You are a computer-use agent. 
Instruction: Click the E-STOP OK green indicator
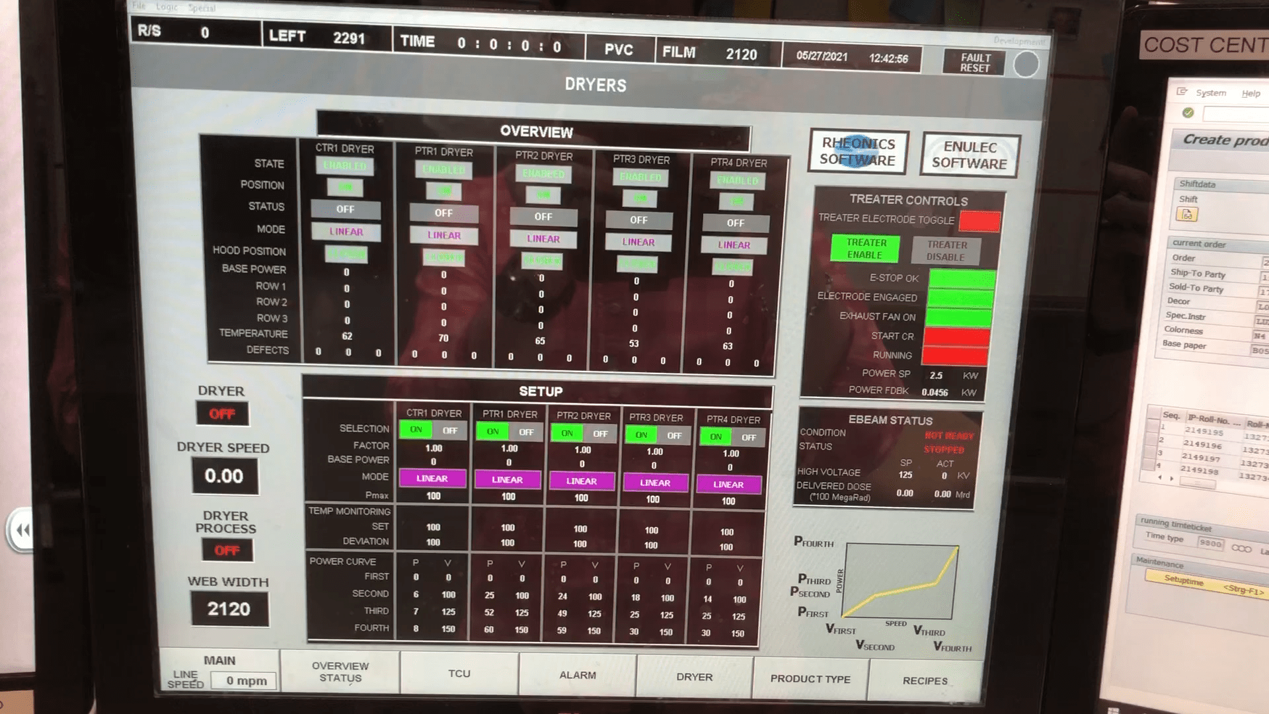point(962,279)
